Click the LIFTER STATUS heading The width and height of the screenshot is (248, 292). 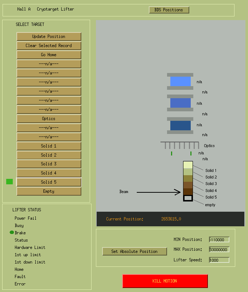(27, 210)
